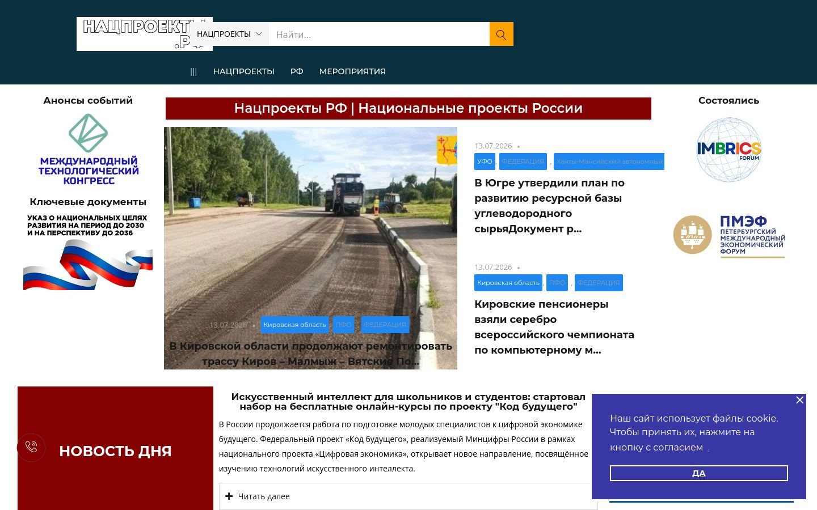Click the Анонсы событий heading
817x510 pixels.
88,100
